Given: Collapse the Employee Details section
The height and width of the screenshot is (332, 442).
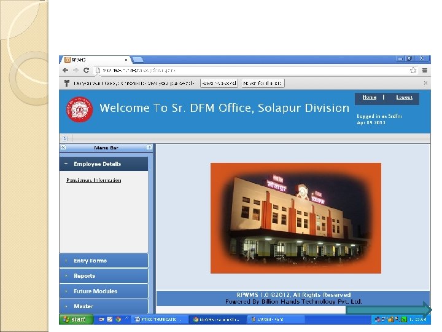Looking at the screenshot, I should (104, 164).
